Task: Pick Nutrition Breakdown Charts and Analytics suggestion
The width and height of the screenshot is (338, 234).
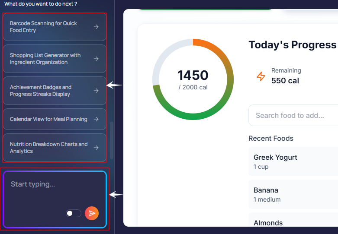Action: (x=48, y=148)
